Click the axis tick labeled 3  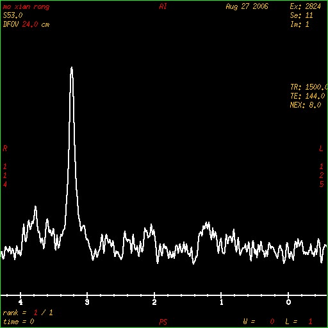click(x=87, y=302)
